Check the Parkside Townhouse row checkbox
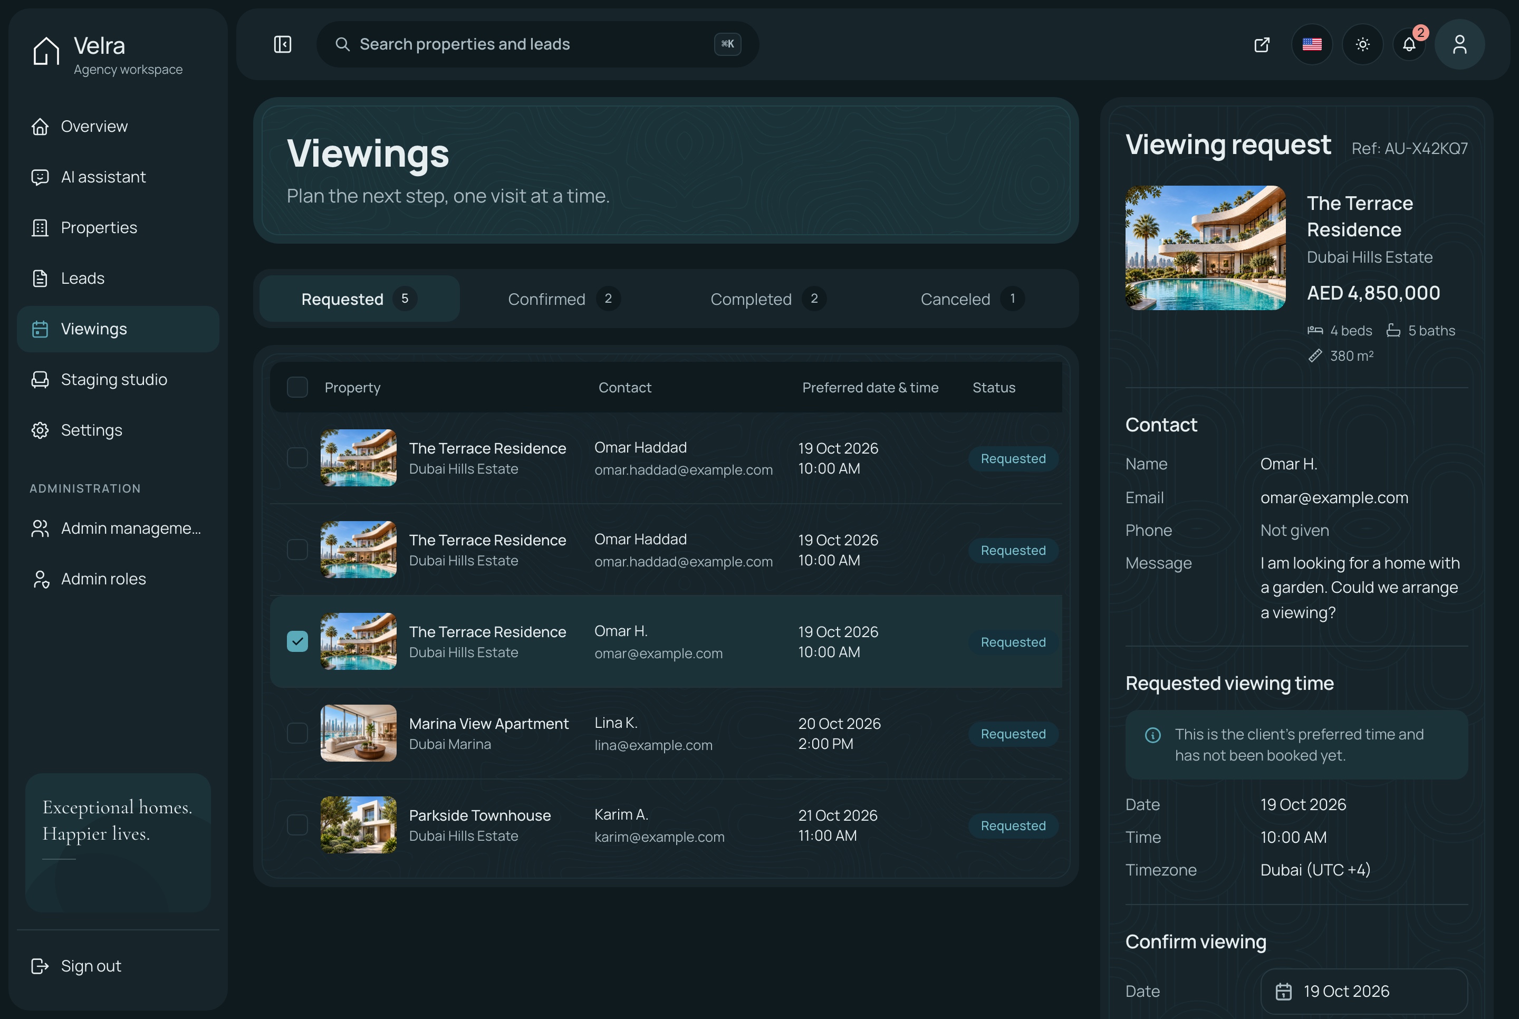 [x=297, y=825]
